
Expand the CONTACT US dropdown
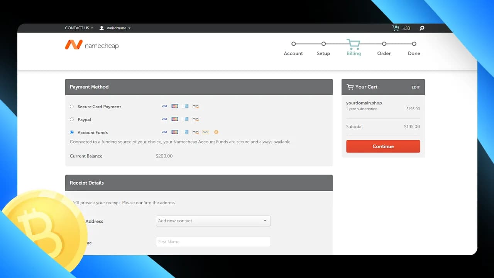click(x=79, y=28)
